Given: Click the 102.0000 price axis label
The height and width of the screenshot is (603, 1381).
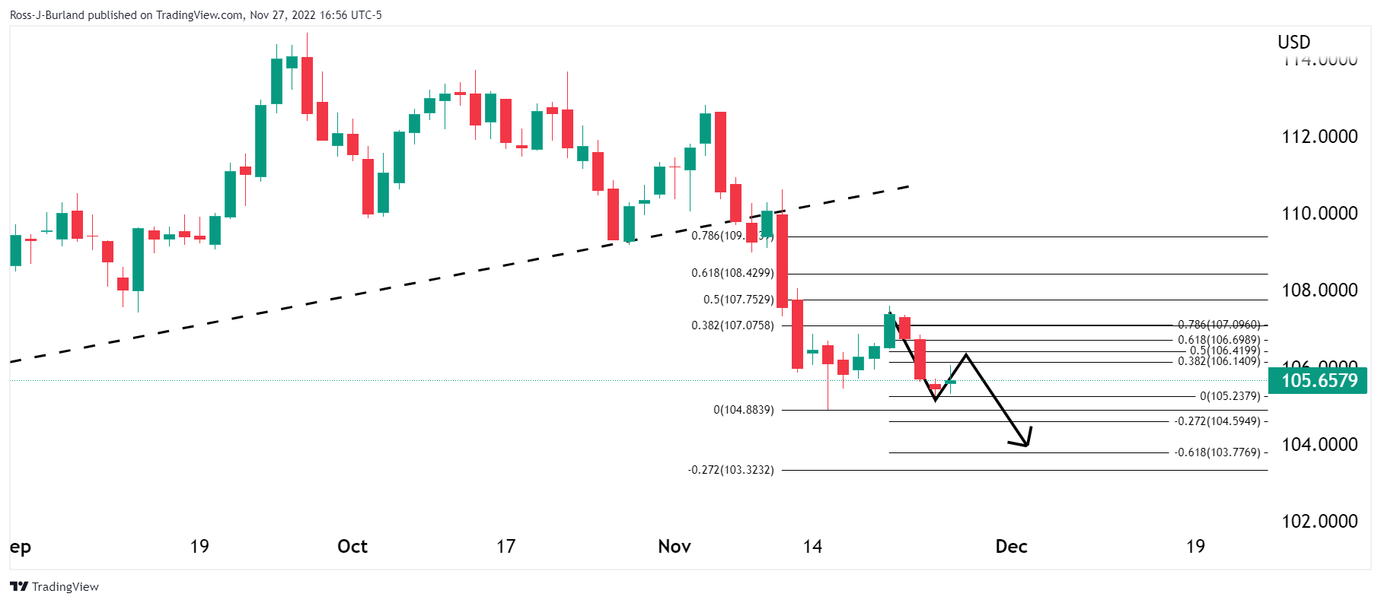Looking at the screenshot, I should coord(1319,521).
